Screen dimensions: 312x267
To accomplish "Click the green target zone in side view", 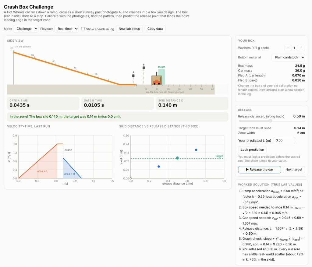I will 163,77.
